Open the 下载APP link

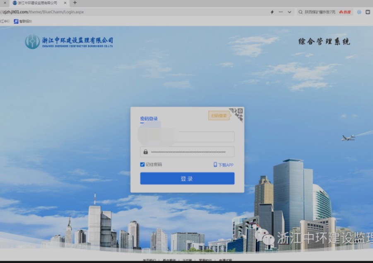coord(224,165)
